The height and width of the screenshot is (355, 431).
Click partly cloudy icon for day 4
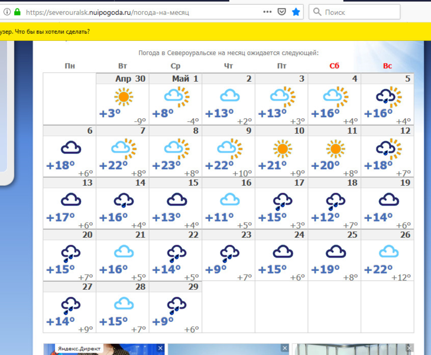[336, 97]
